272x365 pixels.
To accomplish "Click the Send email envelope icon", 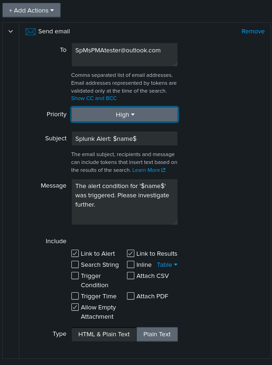I will click(x=31, y=31).
